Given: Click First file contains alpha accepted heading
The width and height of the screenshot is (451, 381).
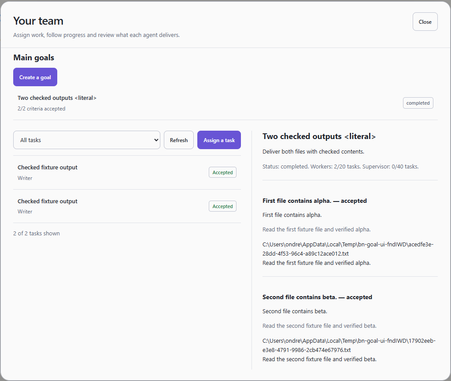Looking at the screenshot, I should point(314,201).
